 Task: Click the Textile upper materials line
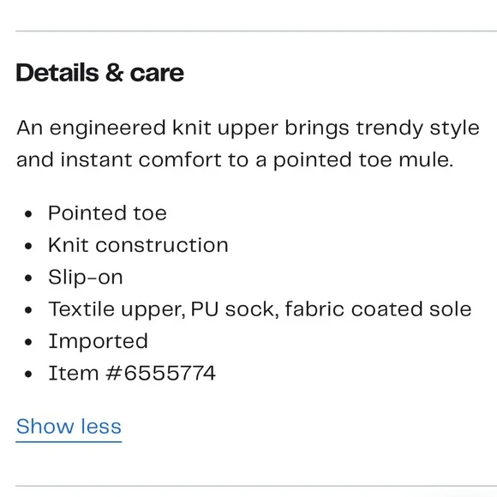[260, 309]
